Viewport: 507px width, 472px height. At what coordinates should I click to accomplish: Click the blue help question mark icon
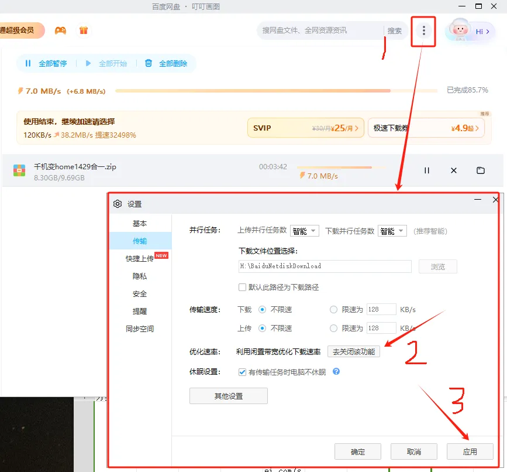[x=336, y=371]
